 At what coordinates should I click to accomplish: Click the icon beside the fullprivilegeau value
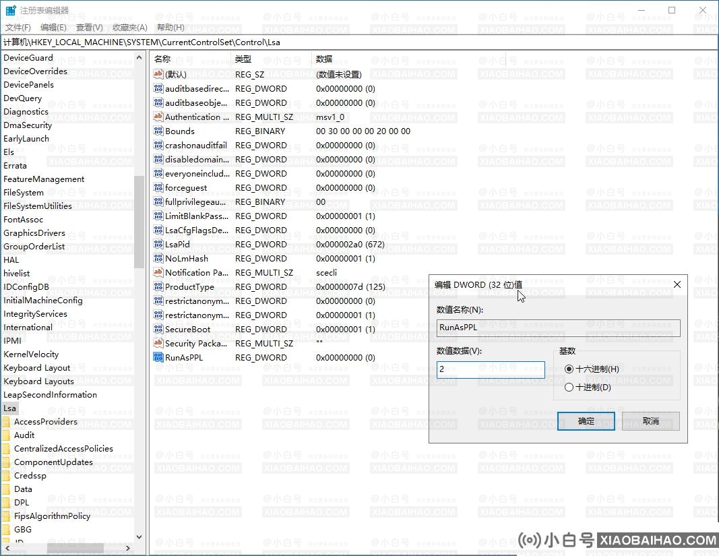coord(158,202)
